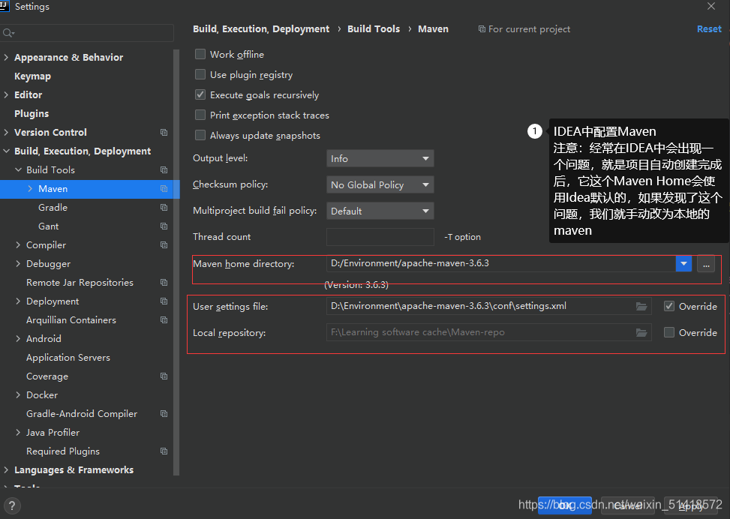
Task: Click Build, Execution, Deployment breadcrumb
Action: tap(261, 28)
